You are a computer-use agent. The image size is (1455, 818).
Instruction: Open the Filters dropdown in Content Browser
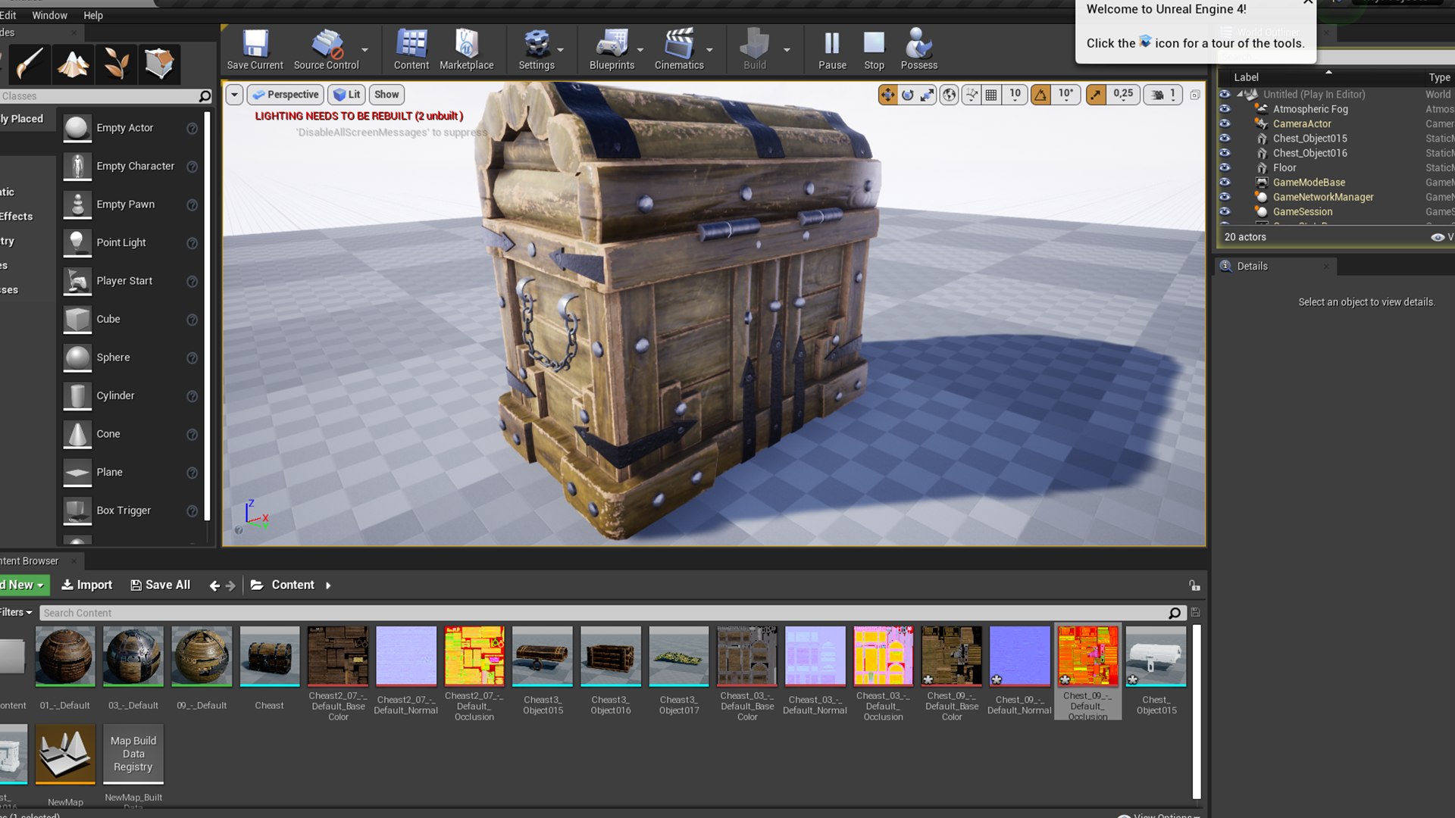(x=15, y=612)
